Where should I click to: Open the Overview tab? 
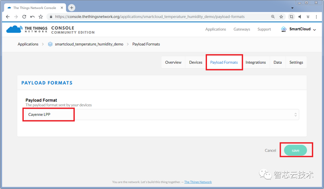(173, 63)
